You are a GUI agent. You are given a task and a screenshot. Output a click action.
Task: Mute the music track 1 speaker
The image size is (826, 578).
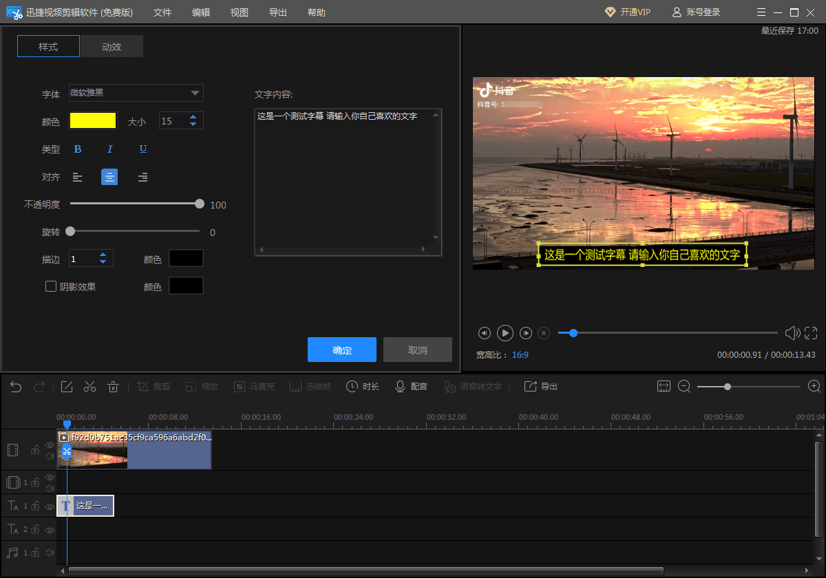click(50, 553)
